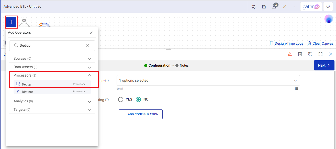Select the YES radio option
336x149 pixels.
coord(121,100)
